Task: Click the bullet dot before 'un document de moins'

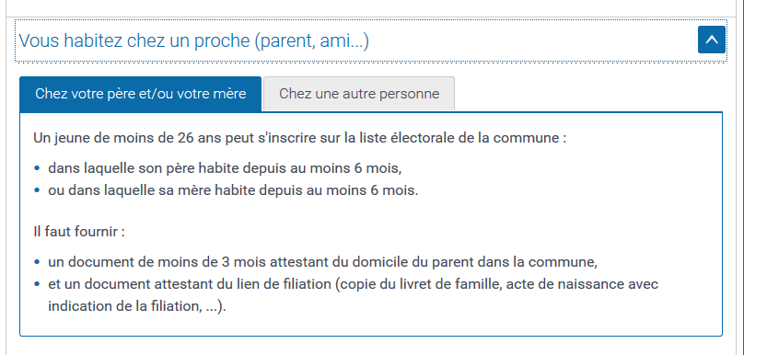Action: pos(37,262)
